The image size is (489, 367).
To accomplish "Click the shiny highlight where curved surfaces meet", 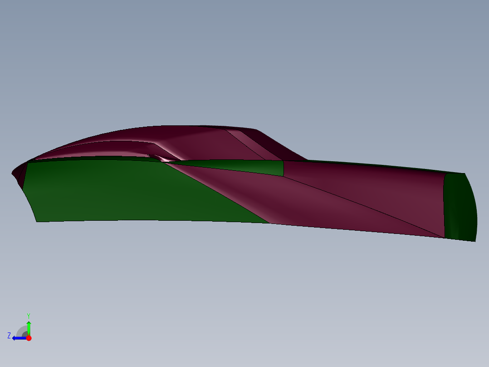I will 164,159.
